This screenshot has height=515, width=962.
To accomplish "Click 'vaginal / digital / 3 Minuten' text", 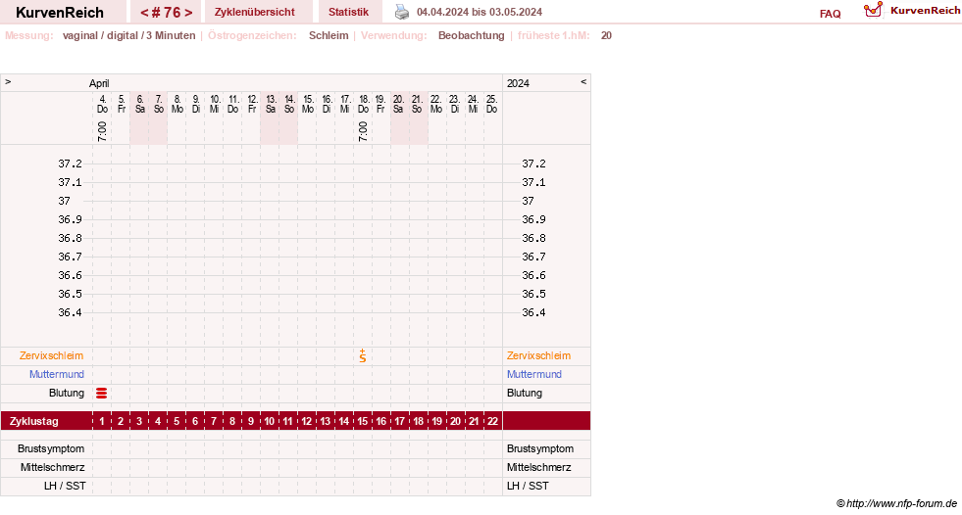I will coord(128,35).
